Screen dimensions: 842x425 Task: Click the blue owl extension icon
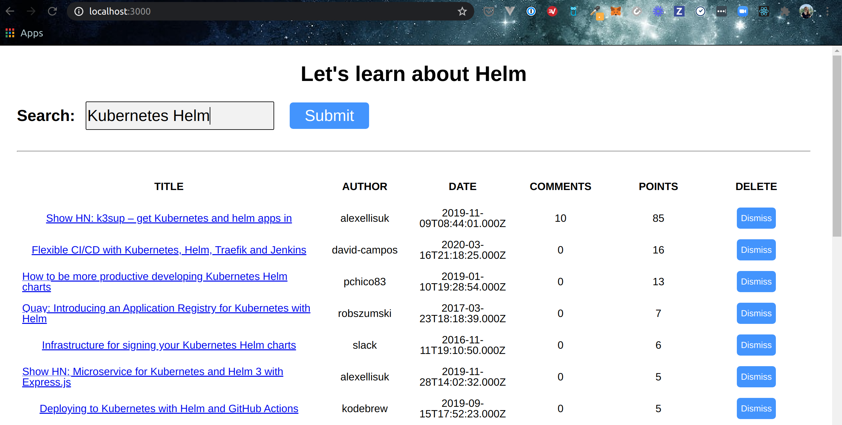click(573, 11)
